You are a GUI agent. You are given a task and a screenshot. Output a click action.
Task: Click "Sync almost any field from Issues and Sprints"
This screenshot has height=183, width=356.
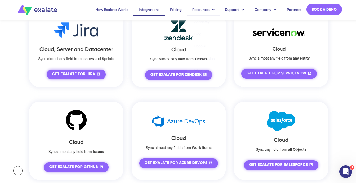tap(76, 59)
